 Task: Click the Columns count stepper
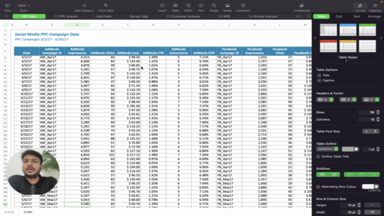pyautogui.click(x=378, y=119)
